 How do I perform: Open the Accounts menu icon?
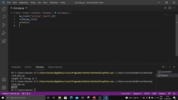click(4, 80)
